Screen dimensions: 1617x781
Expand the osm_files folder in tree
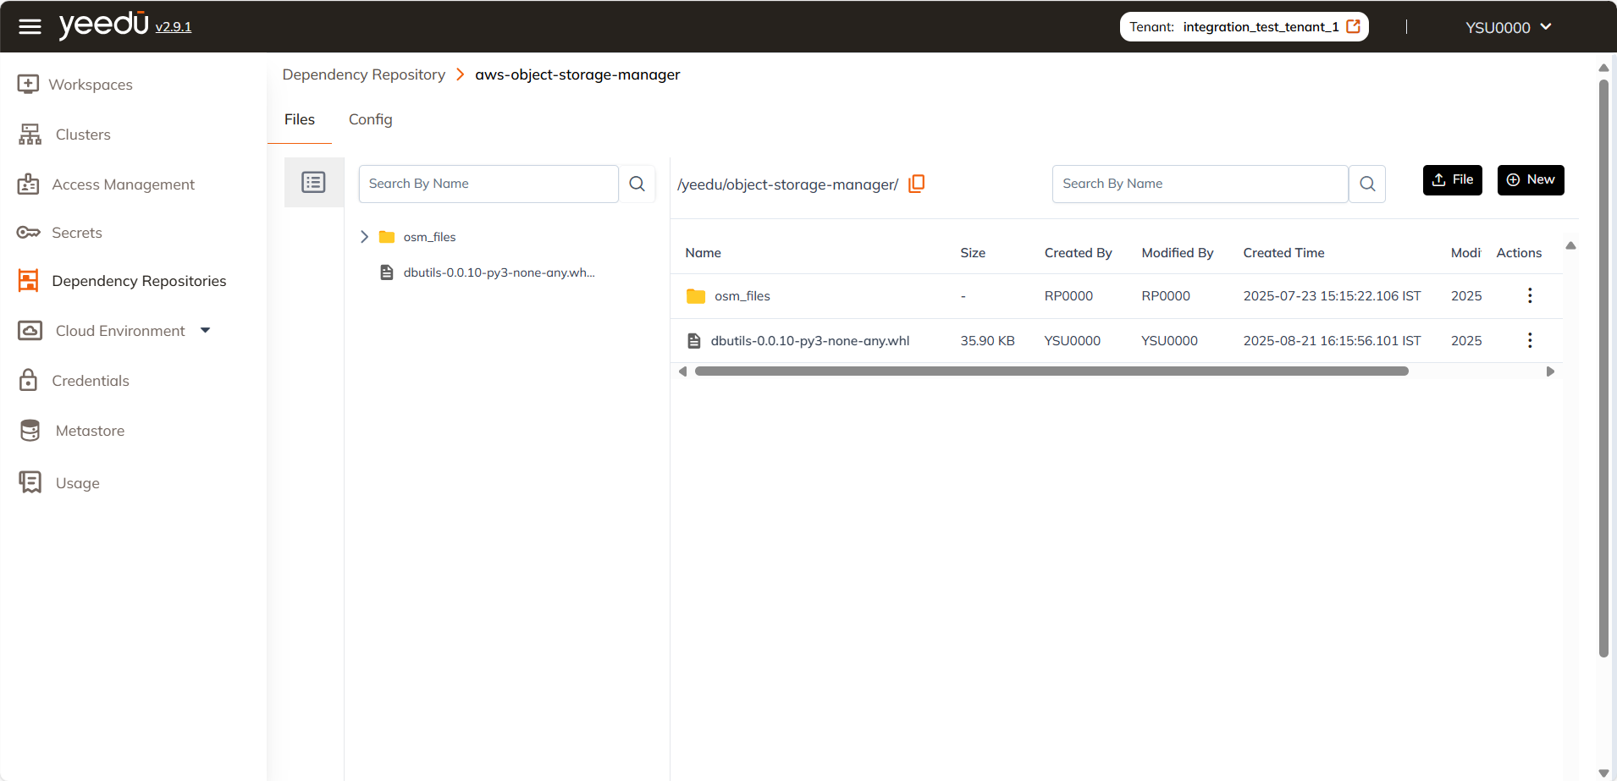pos(364,237)
